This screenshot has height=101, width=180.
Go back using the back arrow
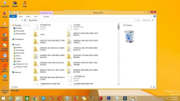click(x=12, y=20)
